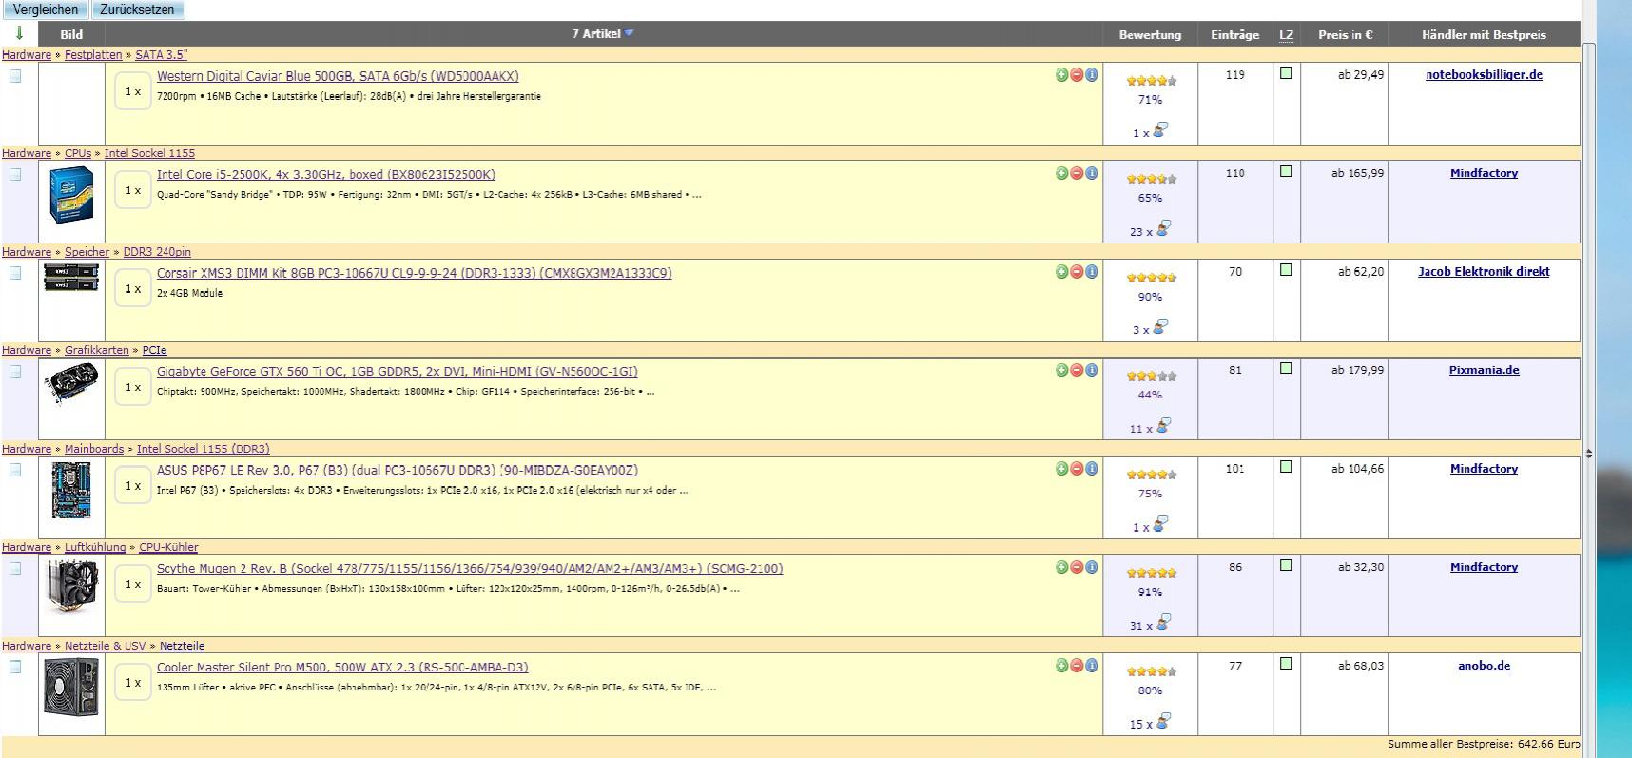This screenshot has height=758, width=1632.
Task: Click user review icon under Scythe Mugen 91% rating
Action: (1163, 622)
